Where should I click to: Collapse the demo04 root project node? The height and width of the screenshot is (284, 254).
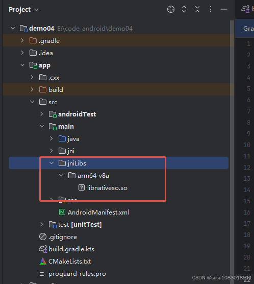tap(13, 28)
